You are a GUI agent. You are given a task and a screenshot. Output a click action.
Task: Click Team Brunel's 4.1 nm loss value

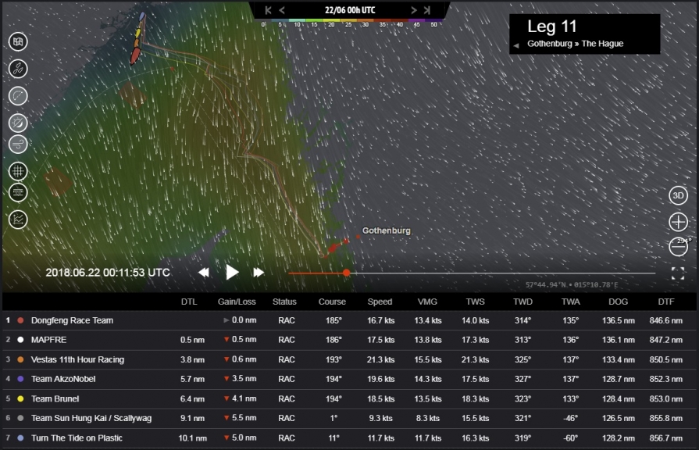click(x=244, y=398)
